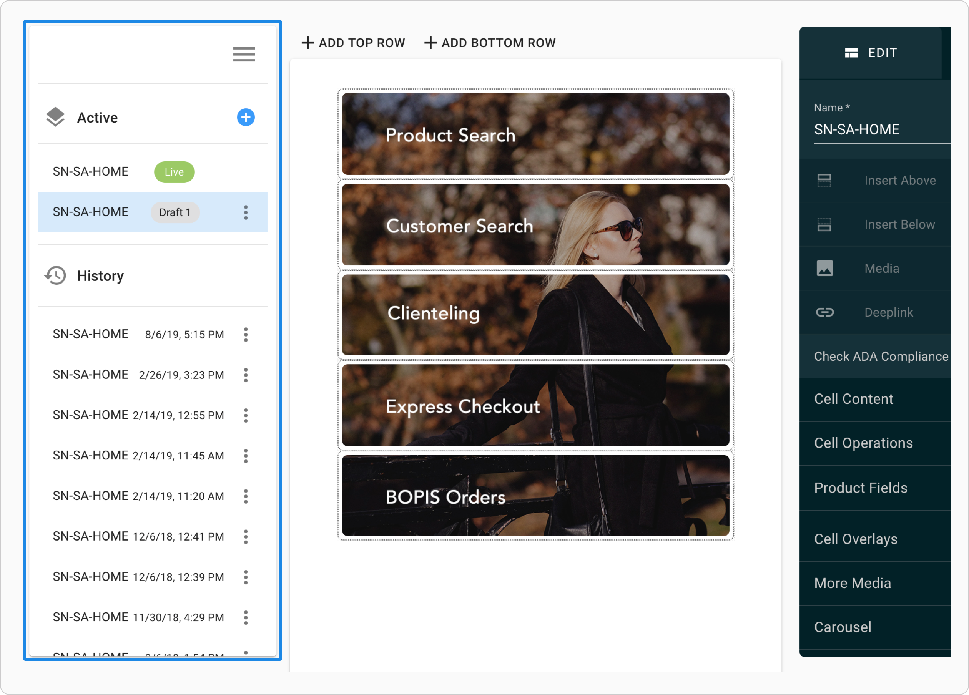Add a bottom row
Screen dimensions: 969x695
(490, 43)
